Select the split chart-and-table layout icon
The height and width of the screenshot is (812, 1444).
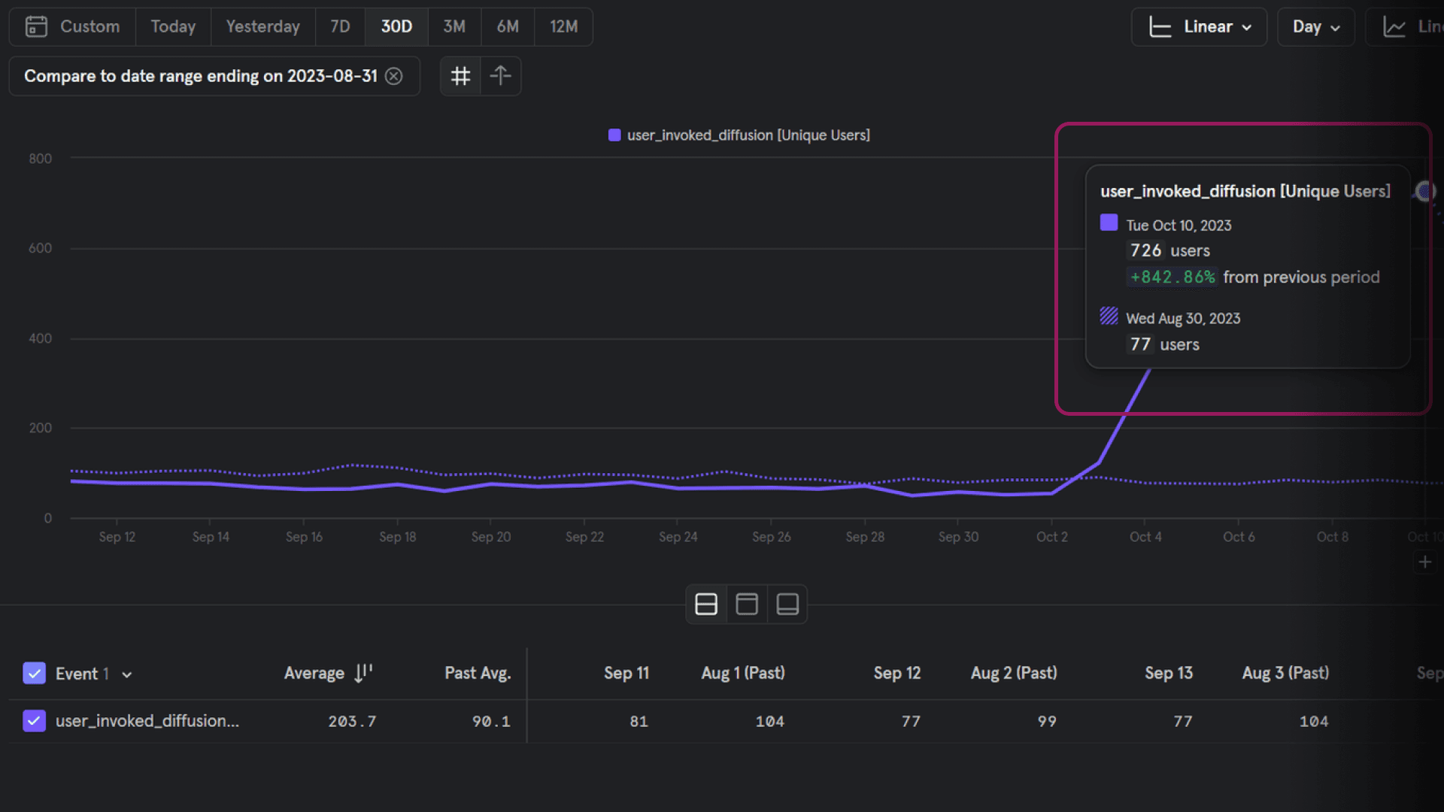(706, 604)
